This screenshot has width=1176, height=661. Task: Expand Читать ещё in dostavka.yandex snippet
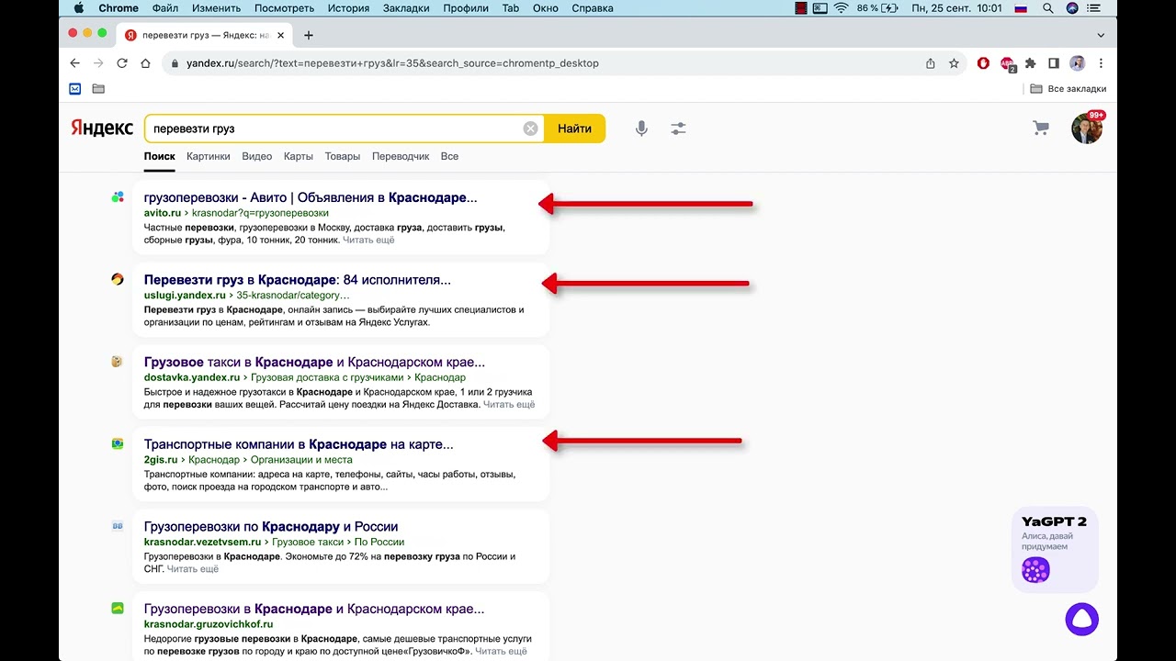click(509, 404)
